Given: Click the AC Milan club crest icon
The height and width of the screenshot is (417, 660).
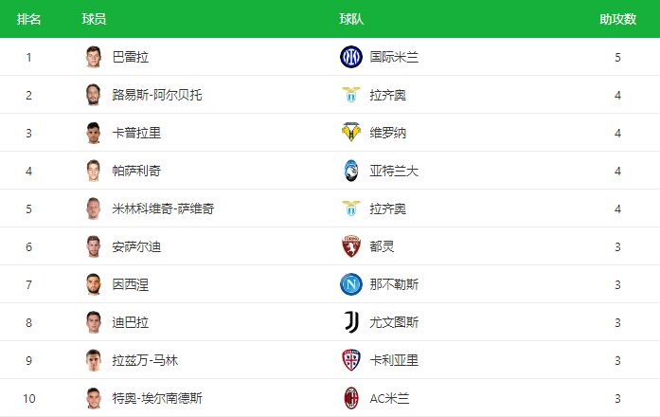Looking at the screenshot, I should (x=351, y=398).
